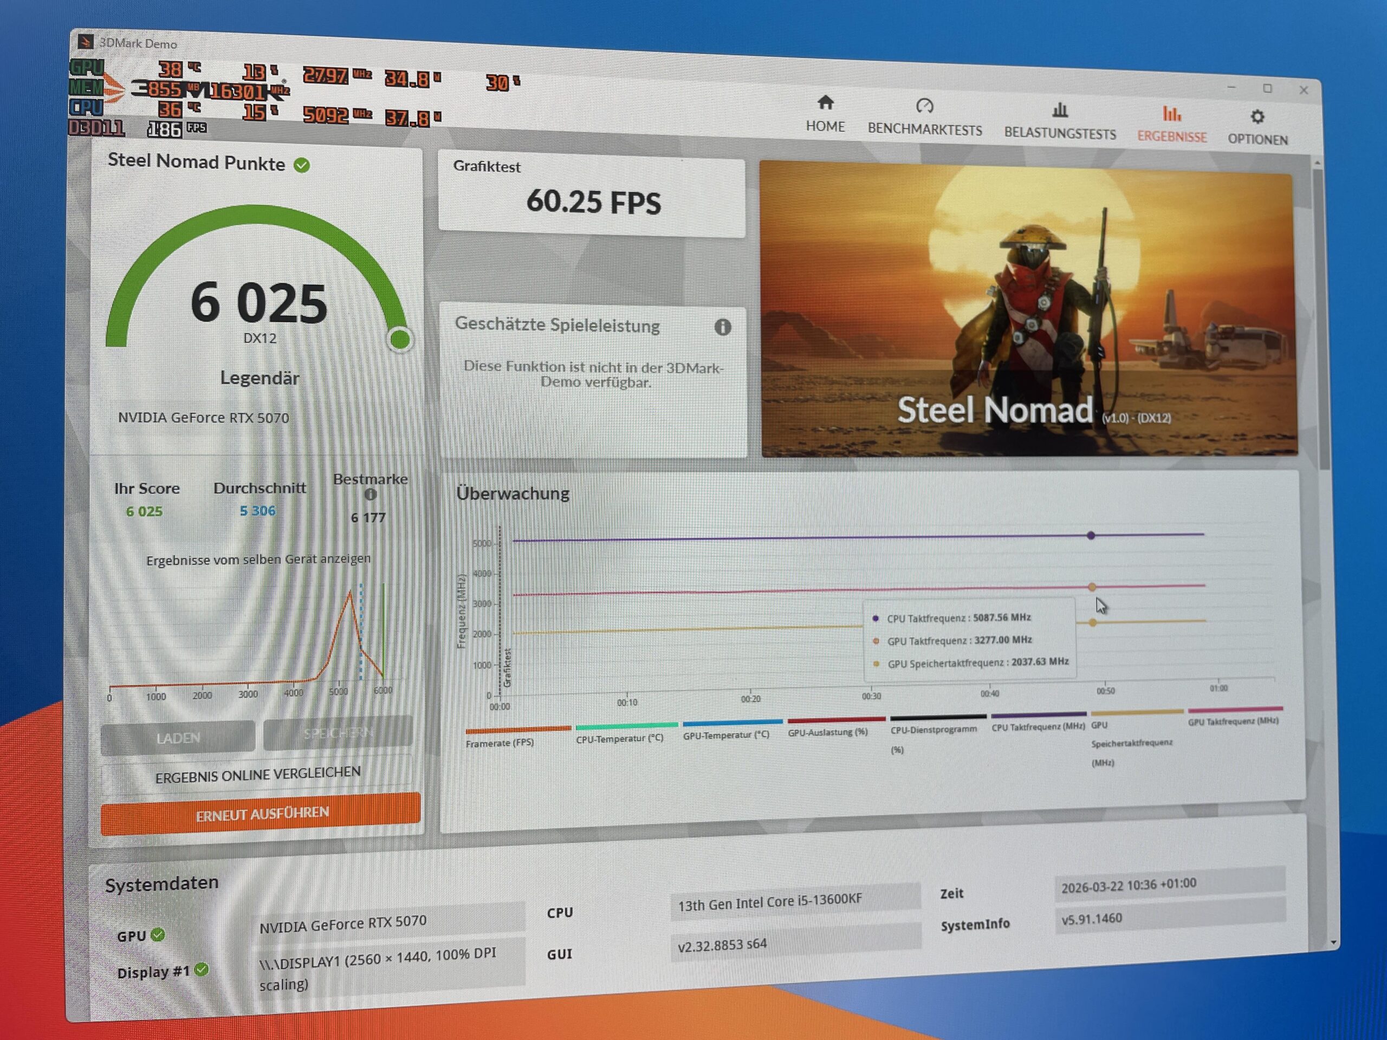The width and height of the screenshot is (1387, 1040).
Task: Toggle GPU-Auslastung (%) legend entry
Action: tap(828, 732)
